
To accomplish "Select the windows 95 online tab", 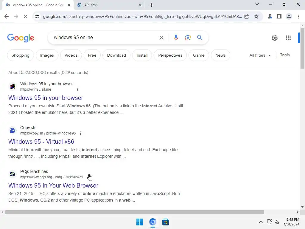I will [38, 5].
